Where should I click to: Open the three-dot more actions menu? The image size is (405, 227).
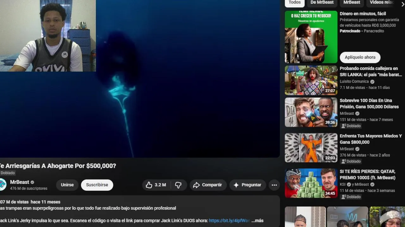click(274, 185)
